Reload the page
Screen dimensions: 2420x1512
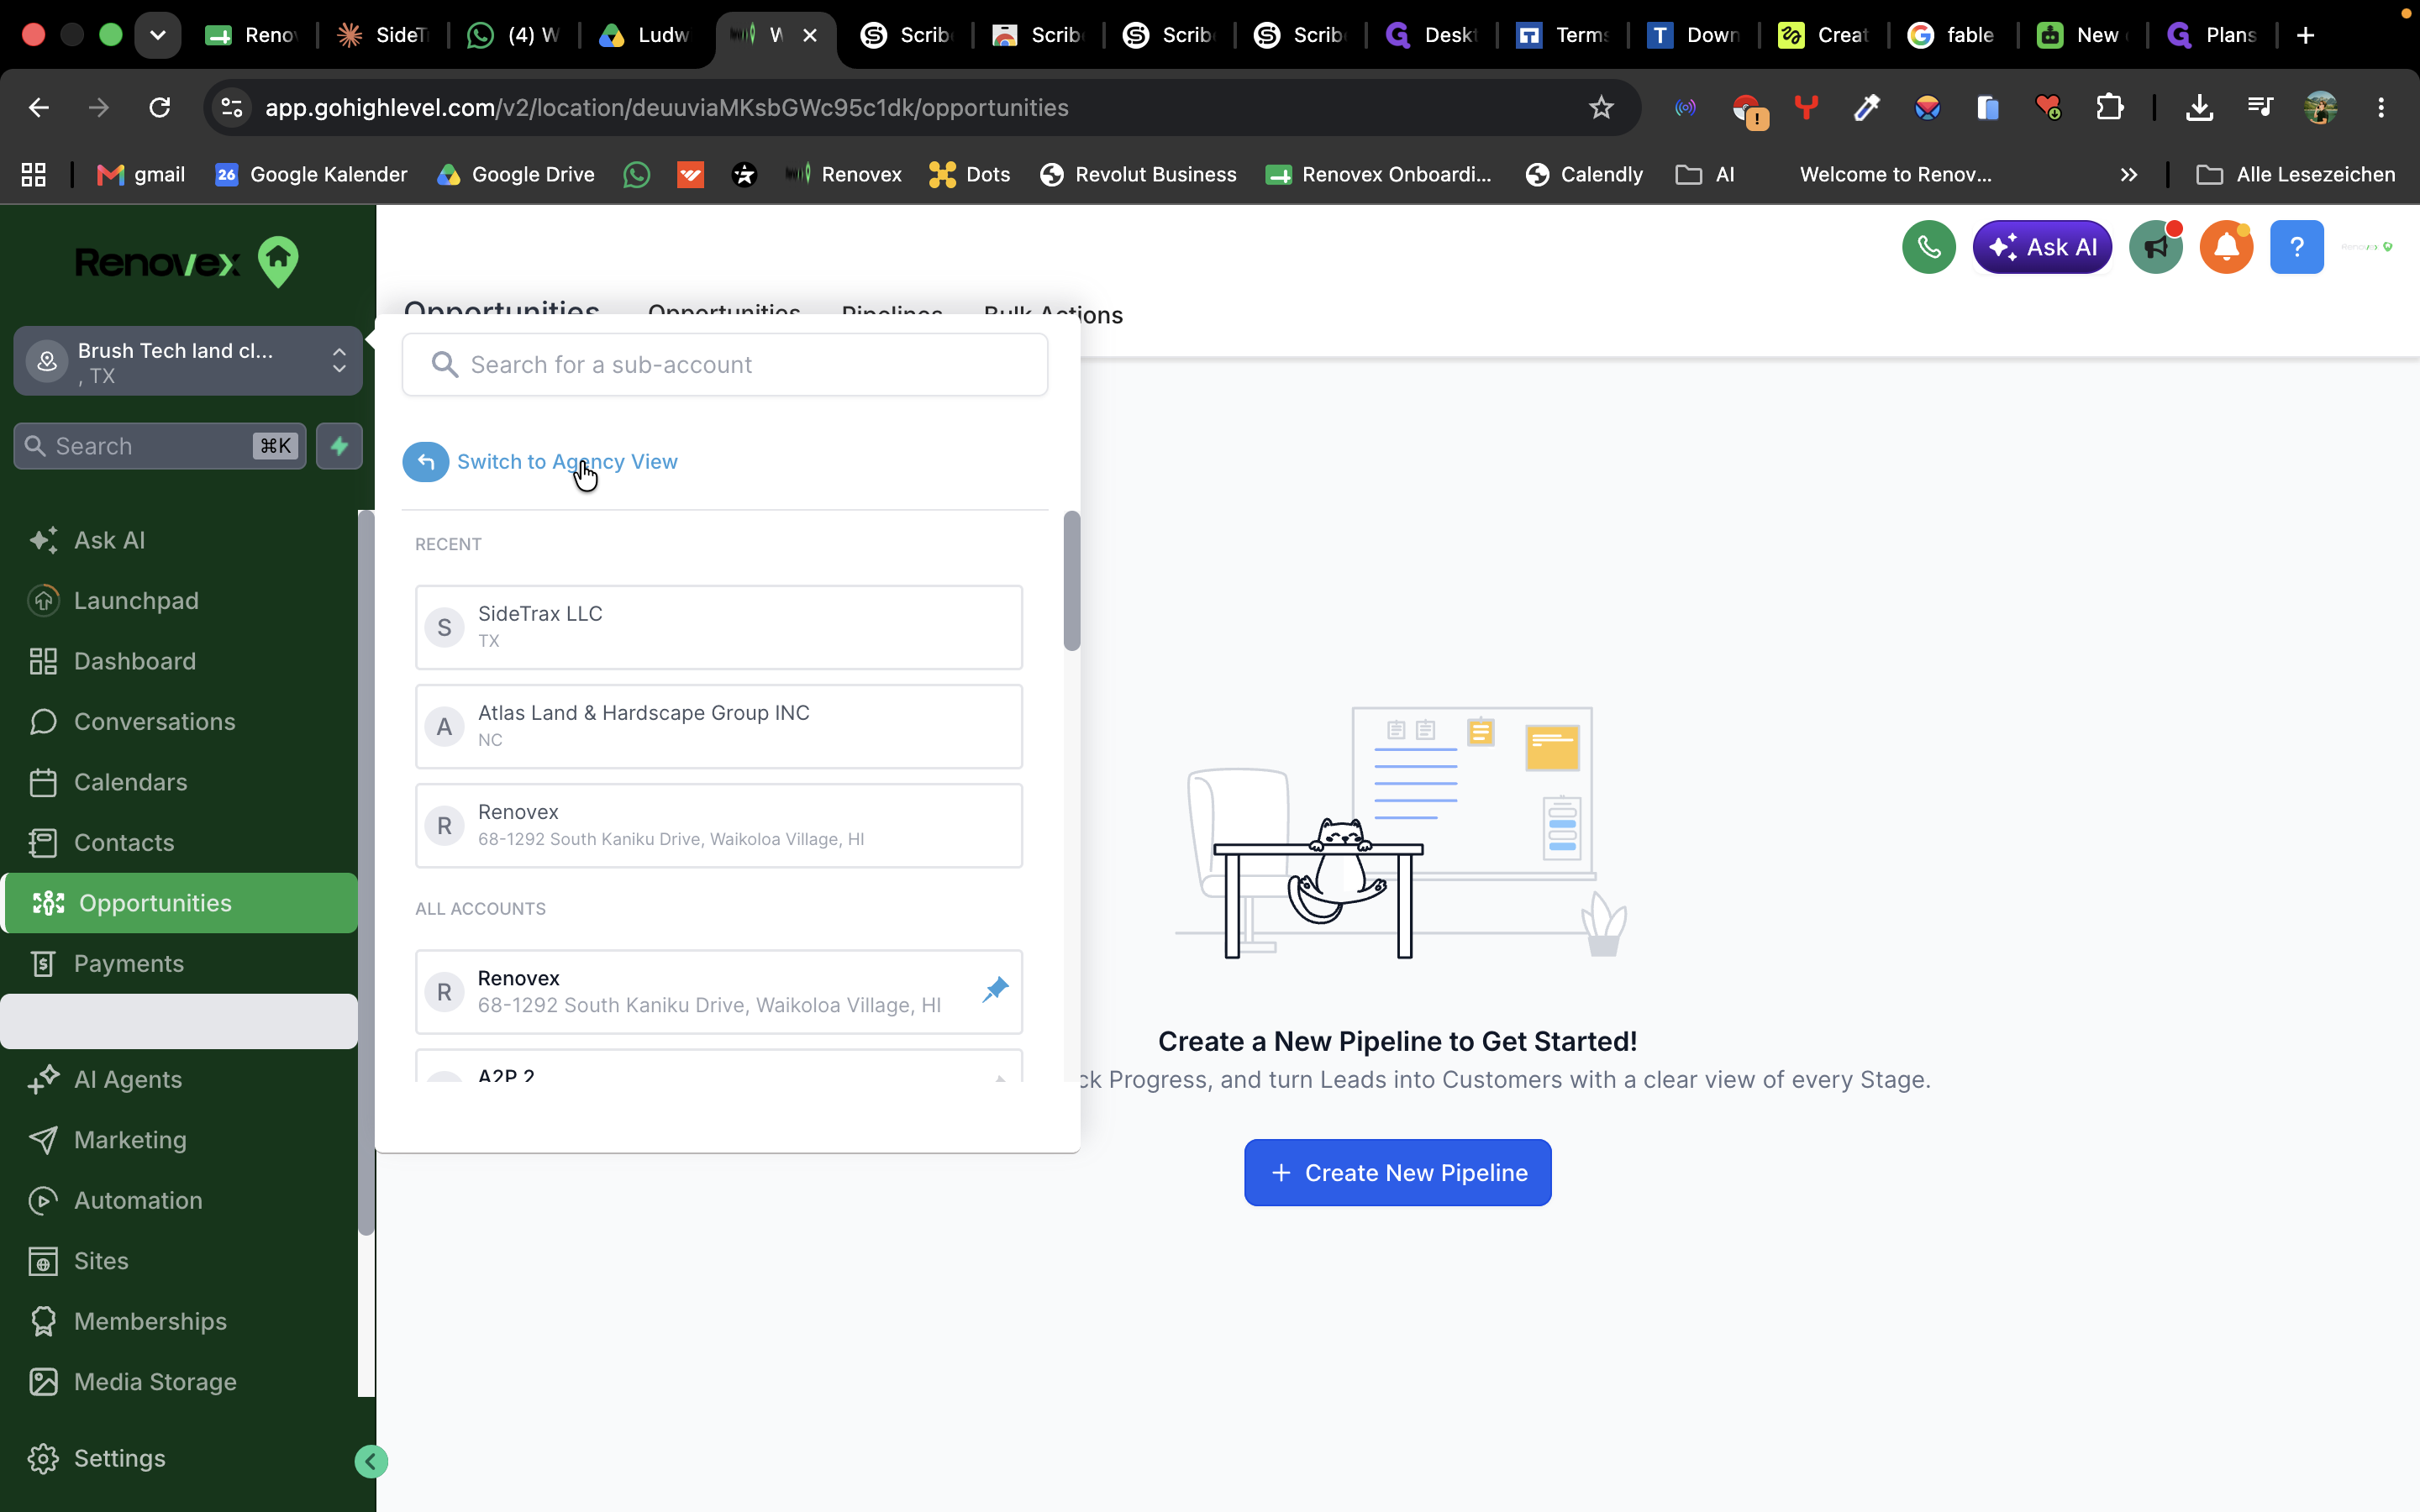coord(160,107)
